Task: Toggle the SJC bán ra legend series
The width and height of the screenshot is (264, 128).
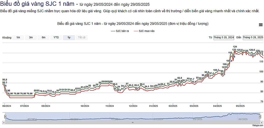Action: (x=120, y=31)
